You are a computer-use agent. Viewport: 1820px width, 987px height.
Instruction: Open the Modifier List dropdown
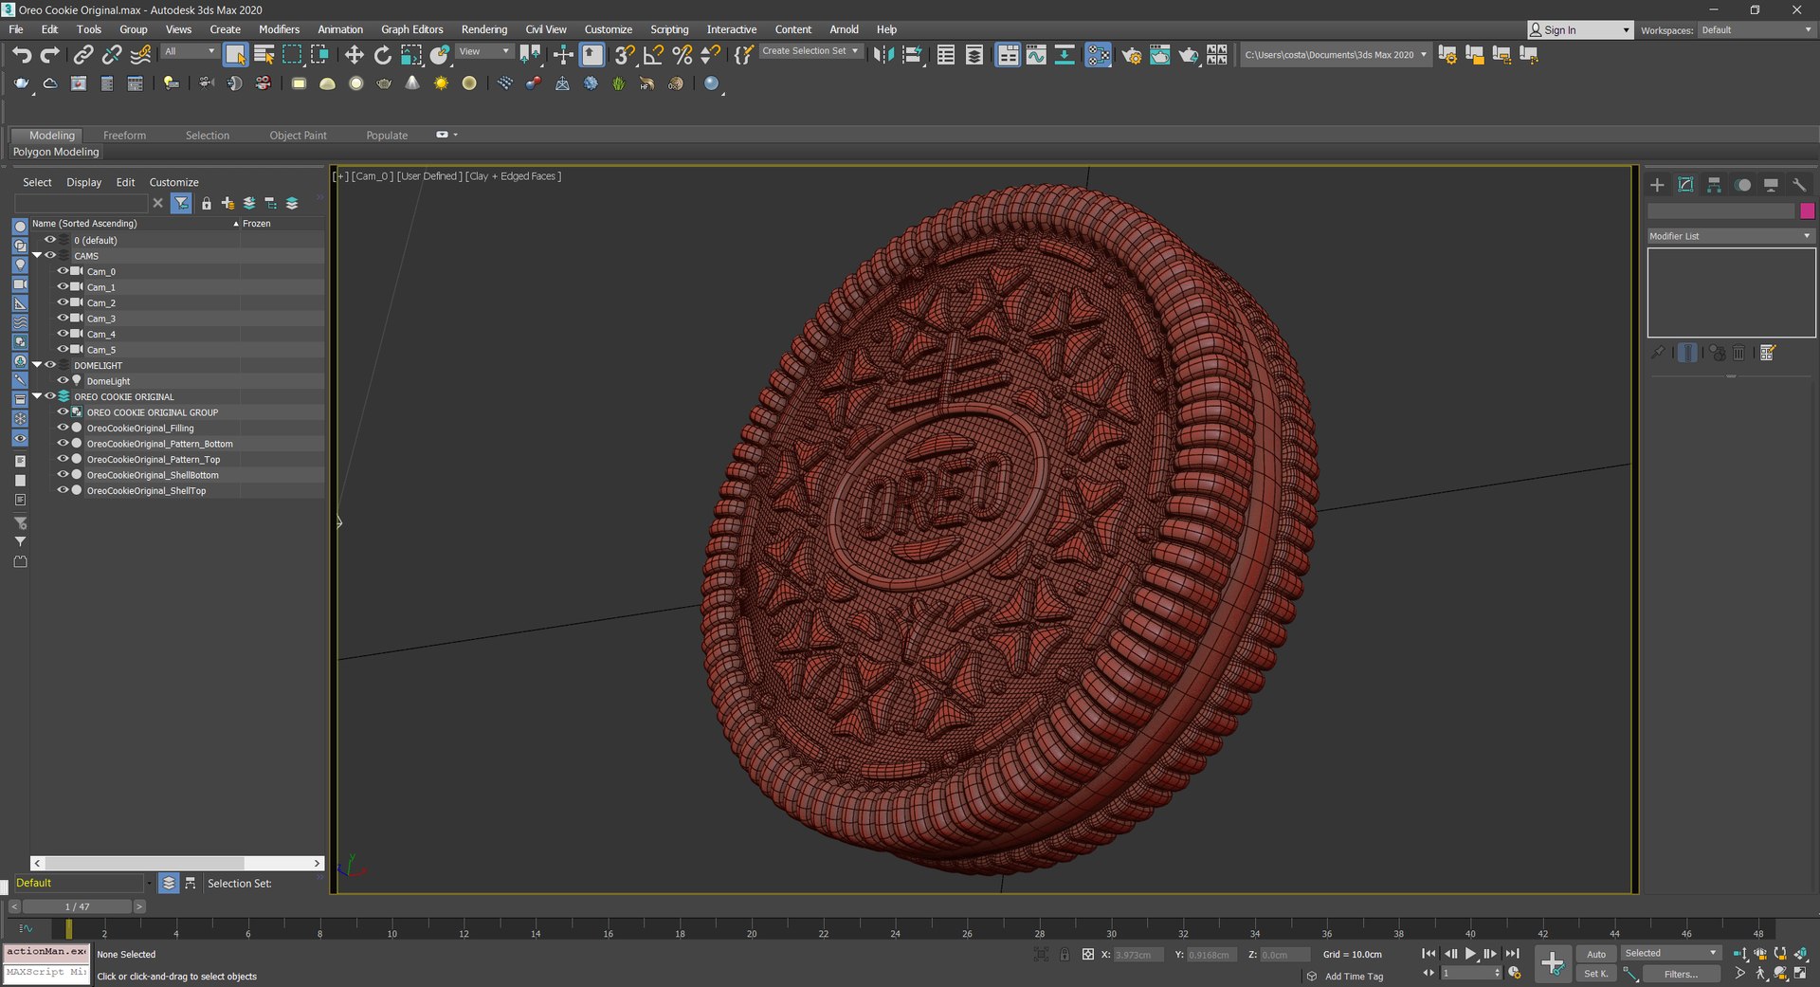coord(1731,236)
